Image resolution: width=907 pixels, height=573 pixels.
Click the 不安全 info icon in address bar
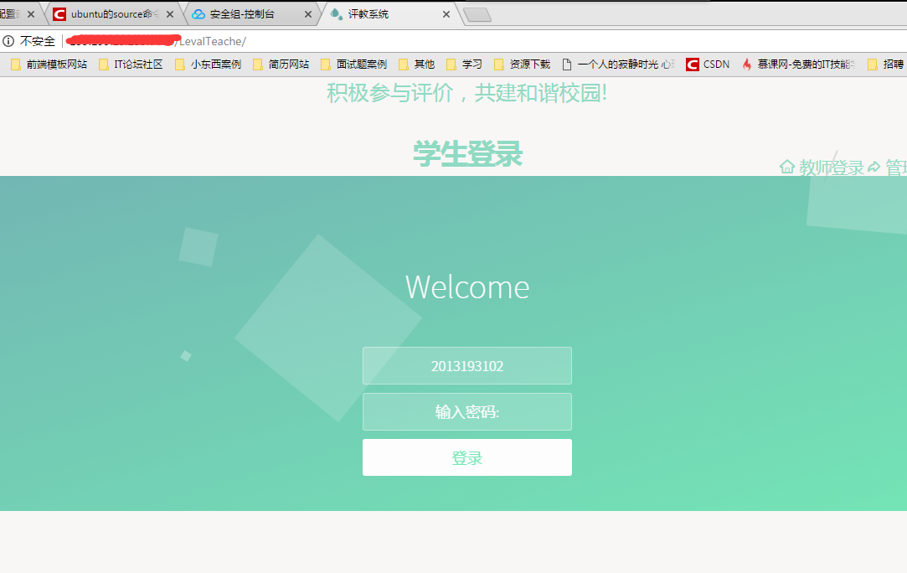click(x=8, y=40)
